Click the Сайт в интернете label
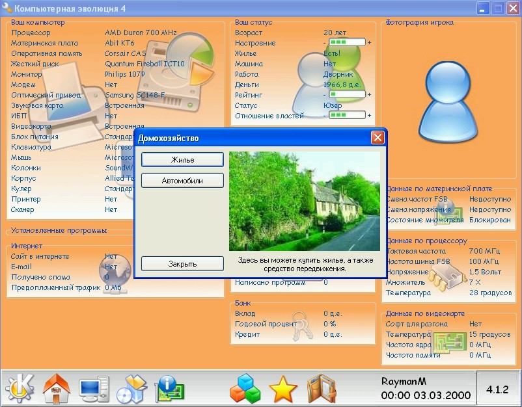The height and width of the screenshot is (407, 522). point(40,256)
